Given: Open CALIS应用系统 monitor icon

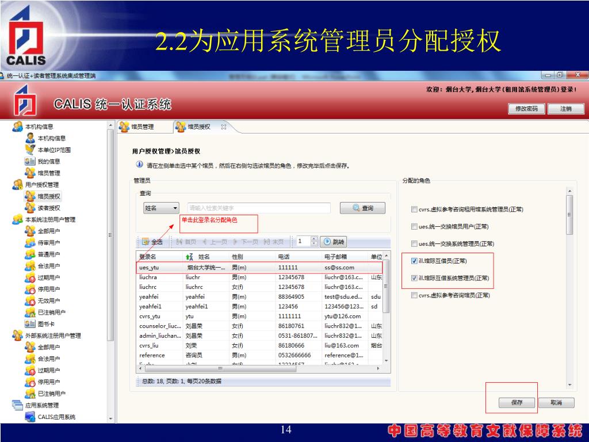Looking at the screenshot, I should 30,417.
